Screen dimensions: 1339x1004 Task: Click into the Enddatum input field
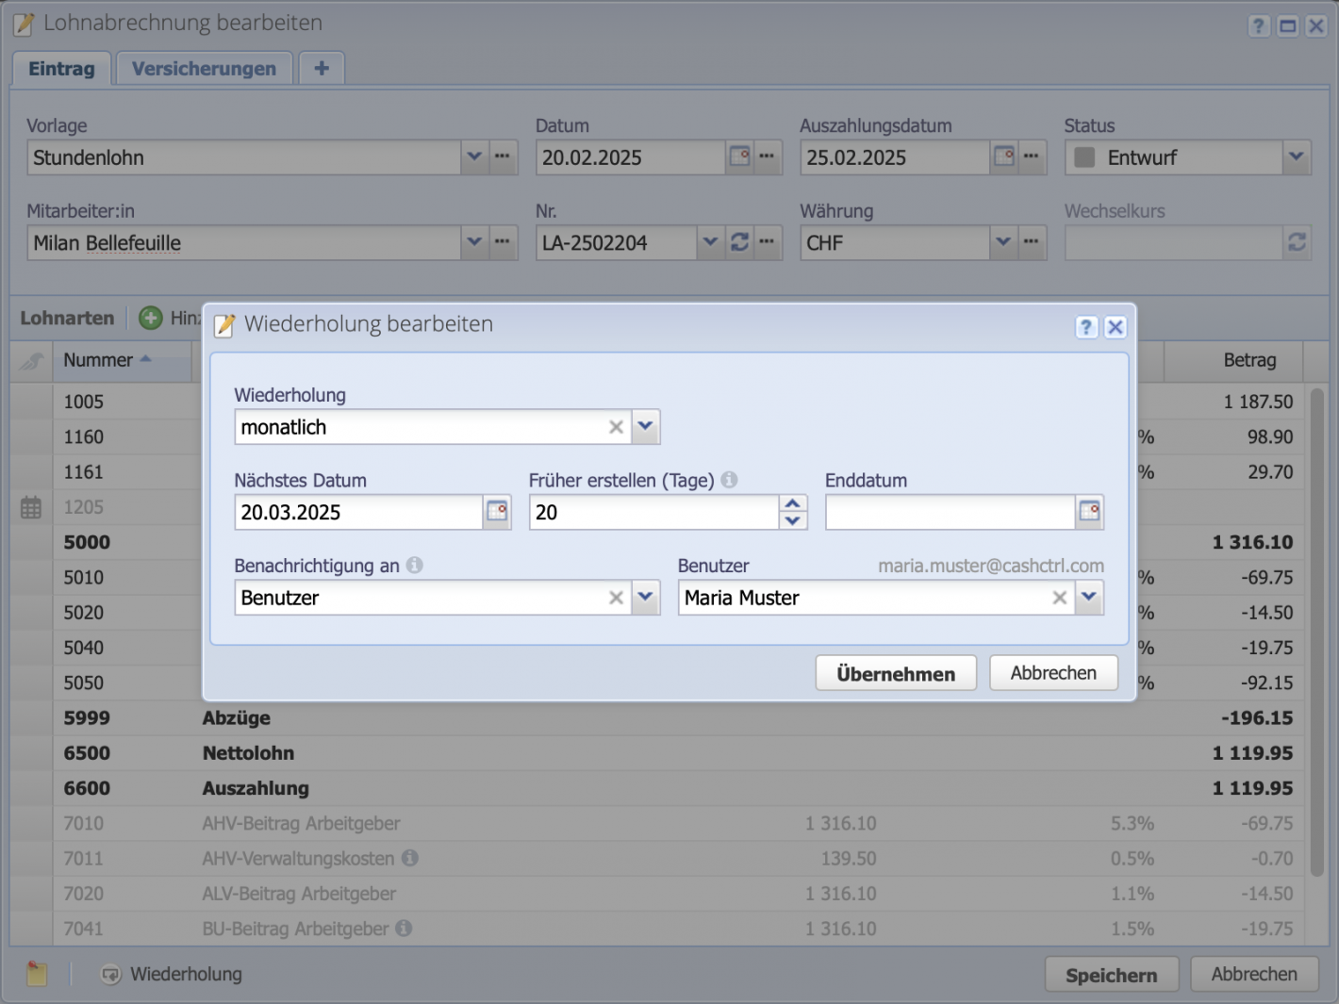[x=949, y=513]
